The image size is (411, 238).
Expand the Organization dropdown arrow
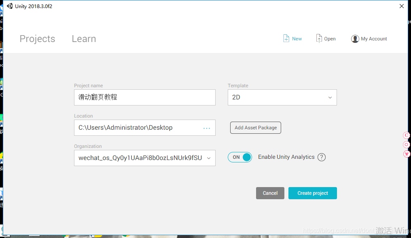[x=209, y=158]
